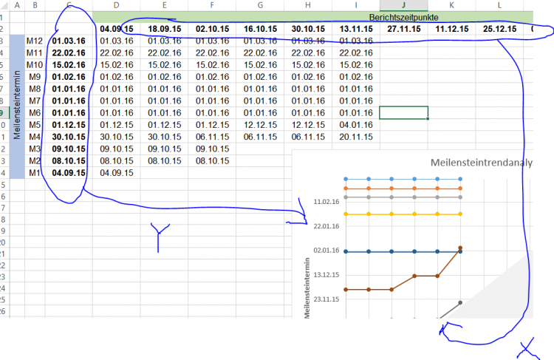Viewport: 554px width, 360px height.
Task: Select the M12 milestone label cell
Action: (x=34, y=41)
